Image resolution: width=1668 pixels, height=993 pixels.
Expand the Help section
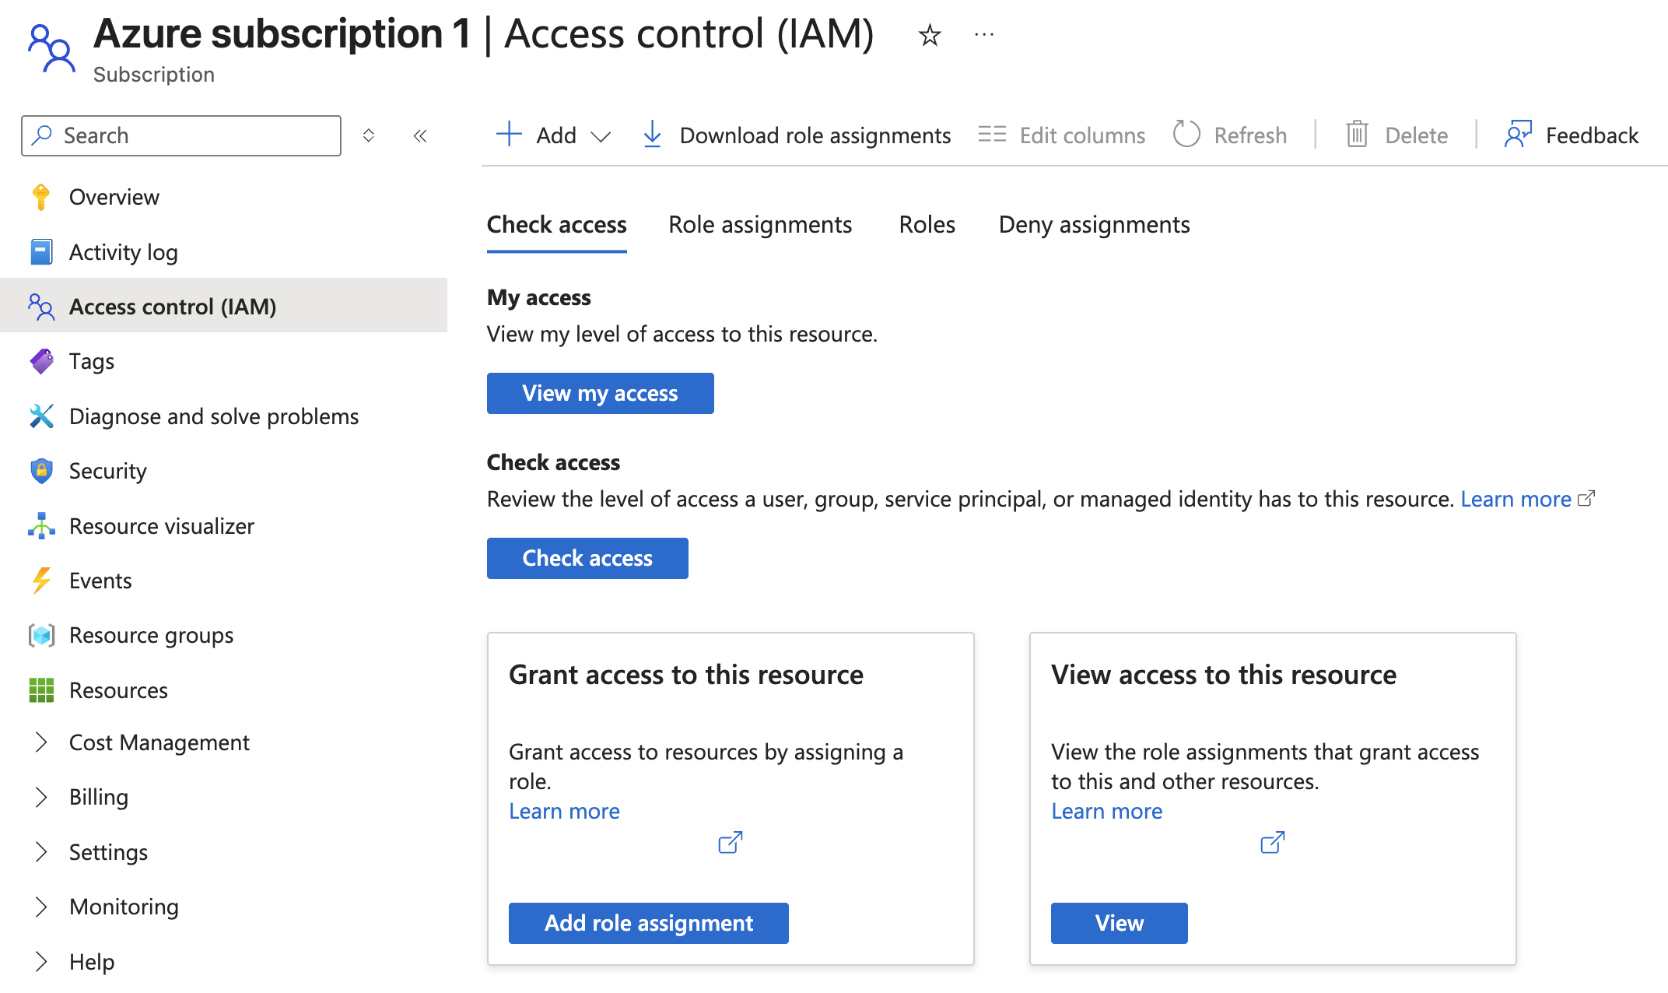click(x=41, y=962)
